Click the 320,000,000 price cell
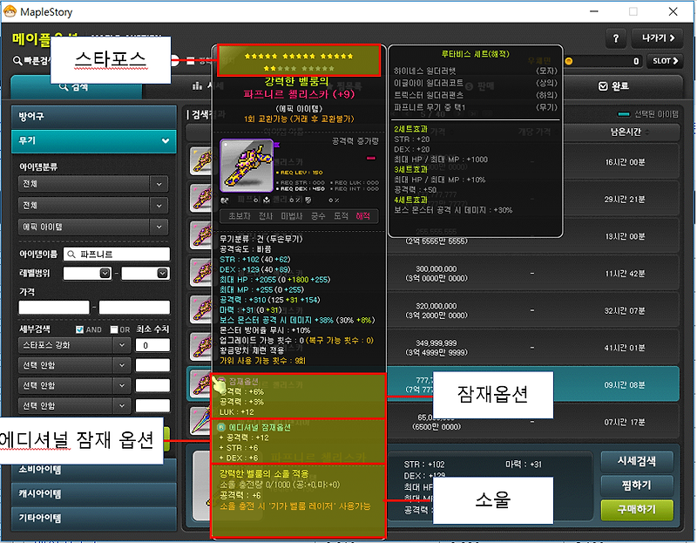 (x=436, y=310)
